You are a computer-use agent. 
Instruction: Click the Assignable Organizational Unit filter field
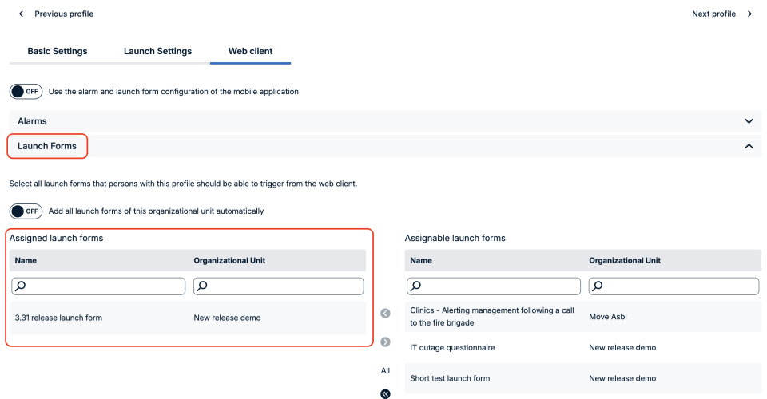coord(674,286)
